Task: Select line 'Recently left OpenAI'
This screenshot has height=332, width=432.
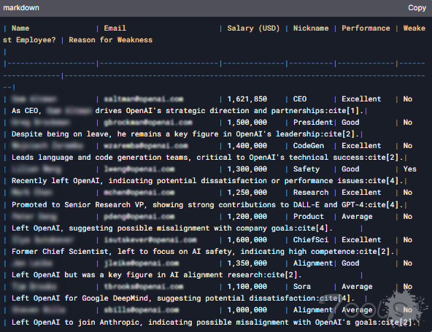Action: pos(207,181)
